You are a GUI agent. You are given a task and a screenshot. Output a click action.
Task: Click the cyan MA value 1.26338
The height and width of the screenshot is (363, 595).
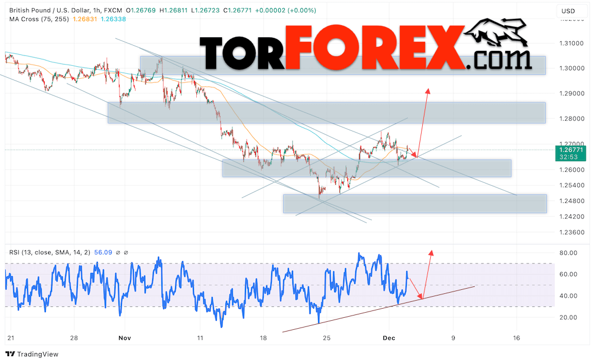[x=113, y=19]
